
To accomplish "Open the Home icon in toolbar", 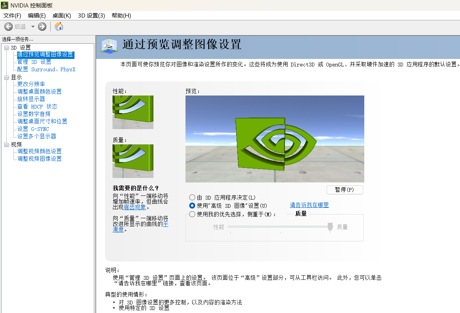I will 59,26.
